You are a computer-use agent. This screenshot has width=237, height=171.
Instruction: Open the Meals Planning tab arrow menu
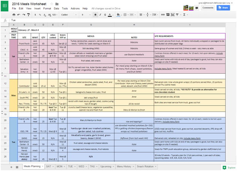click(x=43, y=166)
